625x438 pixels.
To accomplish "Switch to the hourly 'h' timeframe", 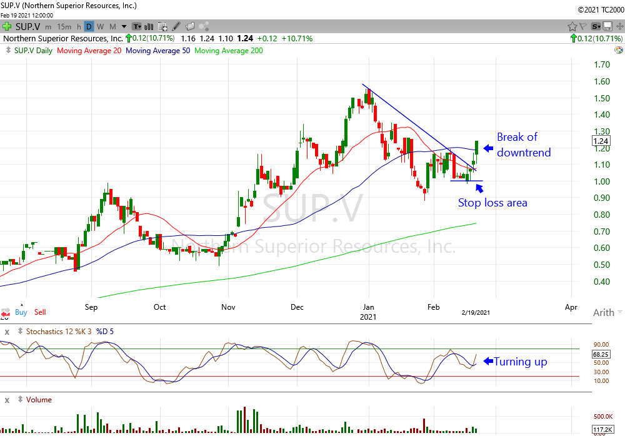I will [79, 27].
